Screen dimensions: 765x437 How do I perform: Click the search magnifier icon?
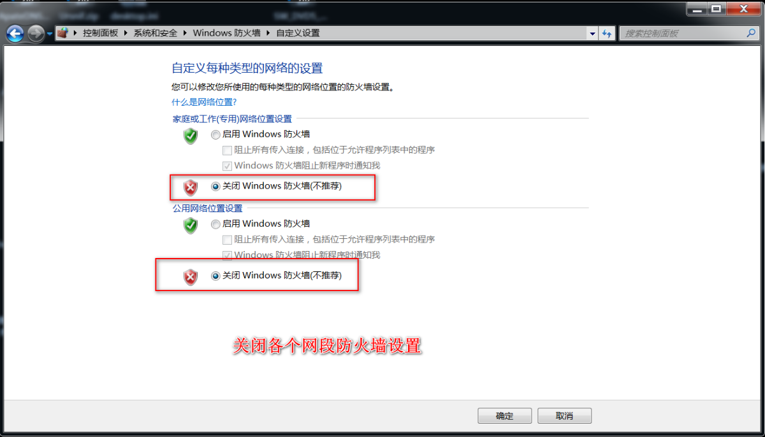click(x=751, y=33)
